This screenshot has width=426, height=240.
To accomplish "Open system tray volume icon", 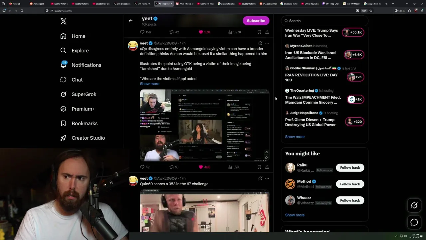I will click(405, 236).
